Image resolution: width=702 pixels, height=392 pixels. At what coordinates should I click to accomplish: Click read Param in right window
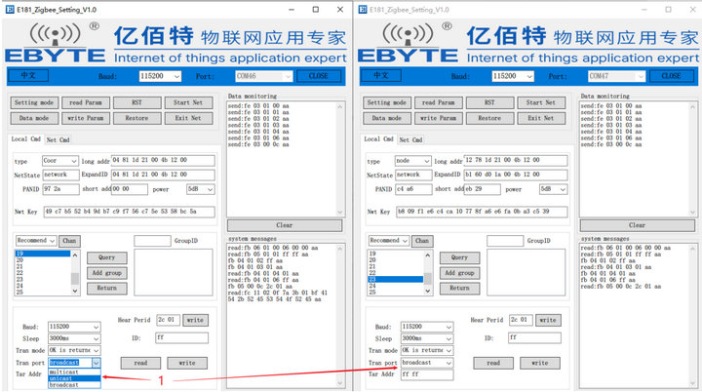click(x=439, y=102)
